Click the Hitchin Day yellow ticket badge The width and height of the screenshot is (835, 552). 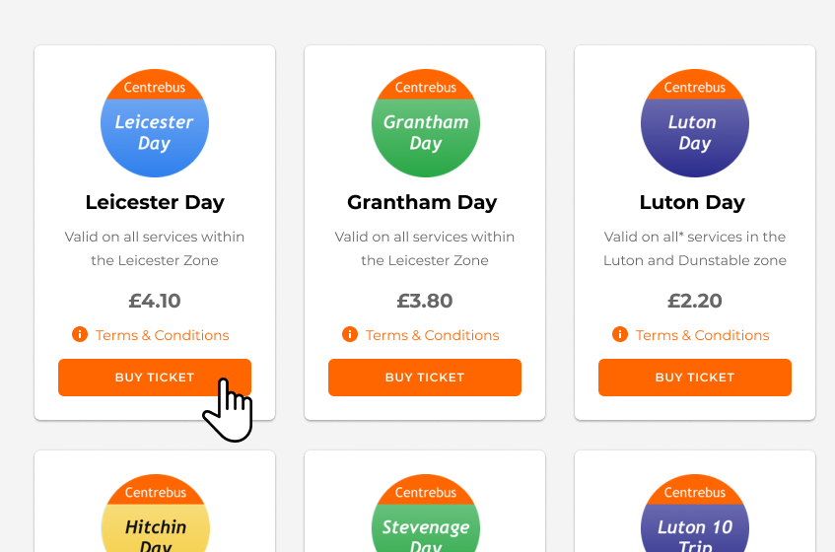[155, 517]
